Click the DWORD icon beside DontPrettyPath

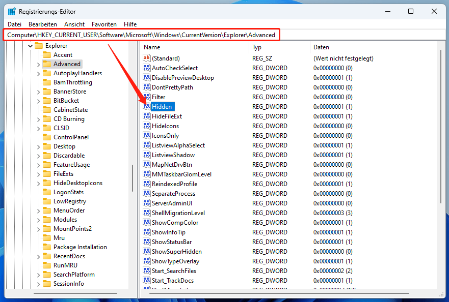(147, 87)
